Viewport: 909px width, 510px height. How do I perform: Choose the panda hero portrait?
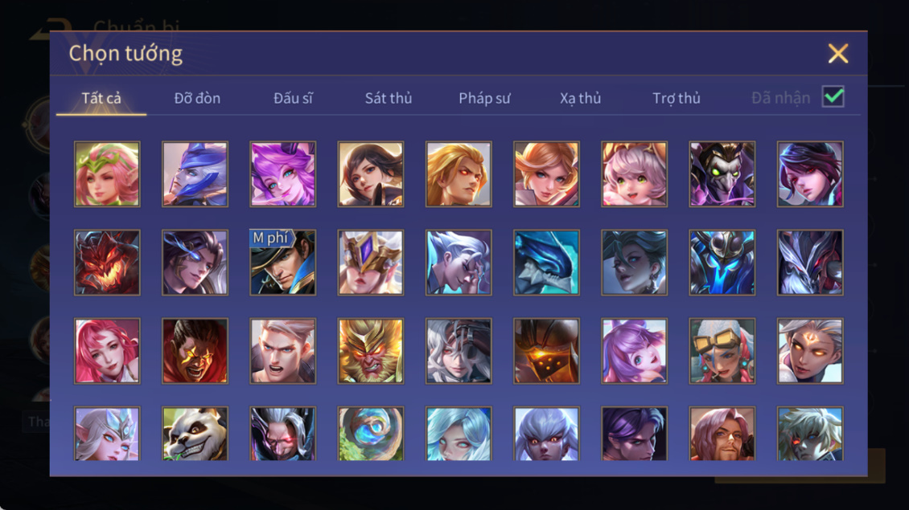(195, 434)
